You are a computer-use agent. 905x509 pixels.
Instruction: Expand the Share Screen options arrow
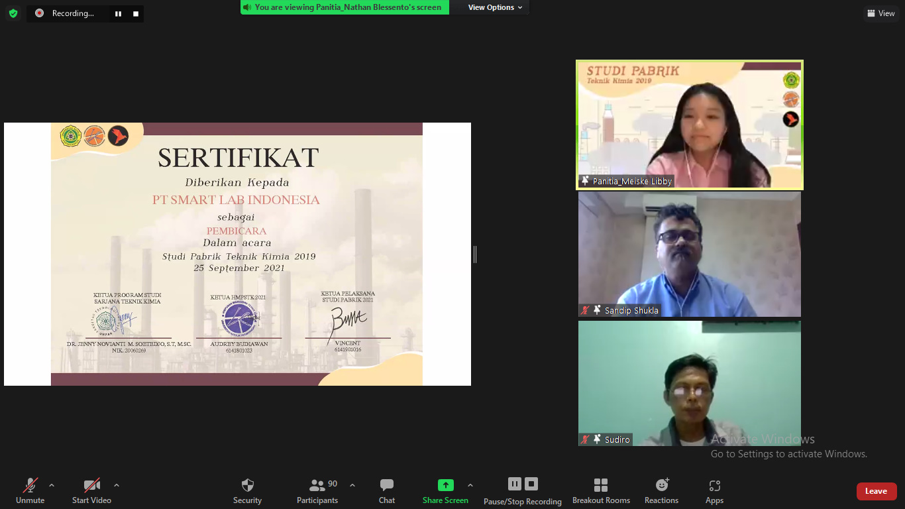tap(470, 485)
